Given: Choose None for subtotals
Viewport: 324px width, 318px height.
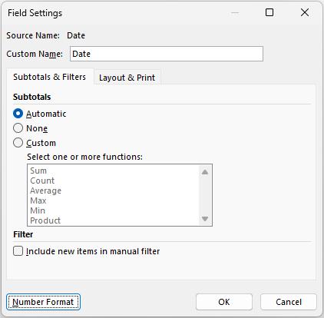Looking at the screenshot, I should [18, 128].
